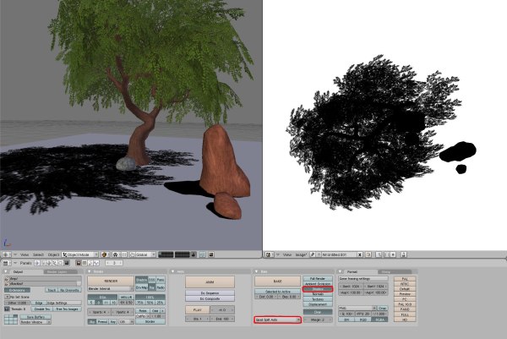
Task: Collapse the Render panel triangle
Action: click(x=90, y=271)
